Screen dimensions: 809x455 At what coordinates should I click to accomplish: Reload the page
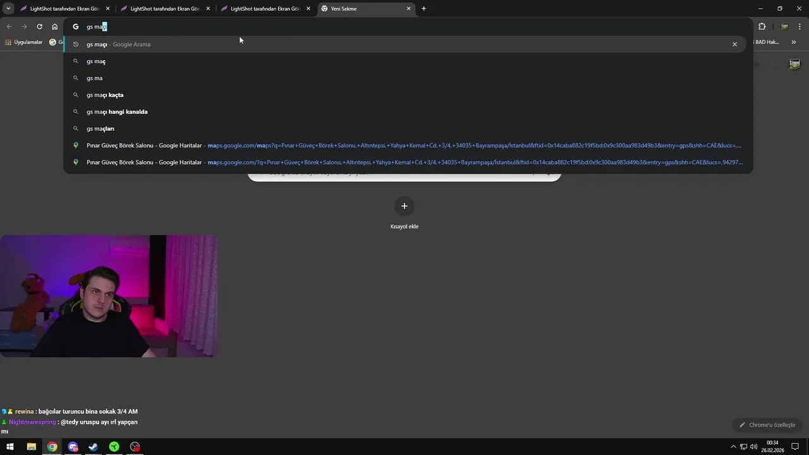point(39,27)
